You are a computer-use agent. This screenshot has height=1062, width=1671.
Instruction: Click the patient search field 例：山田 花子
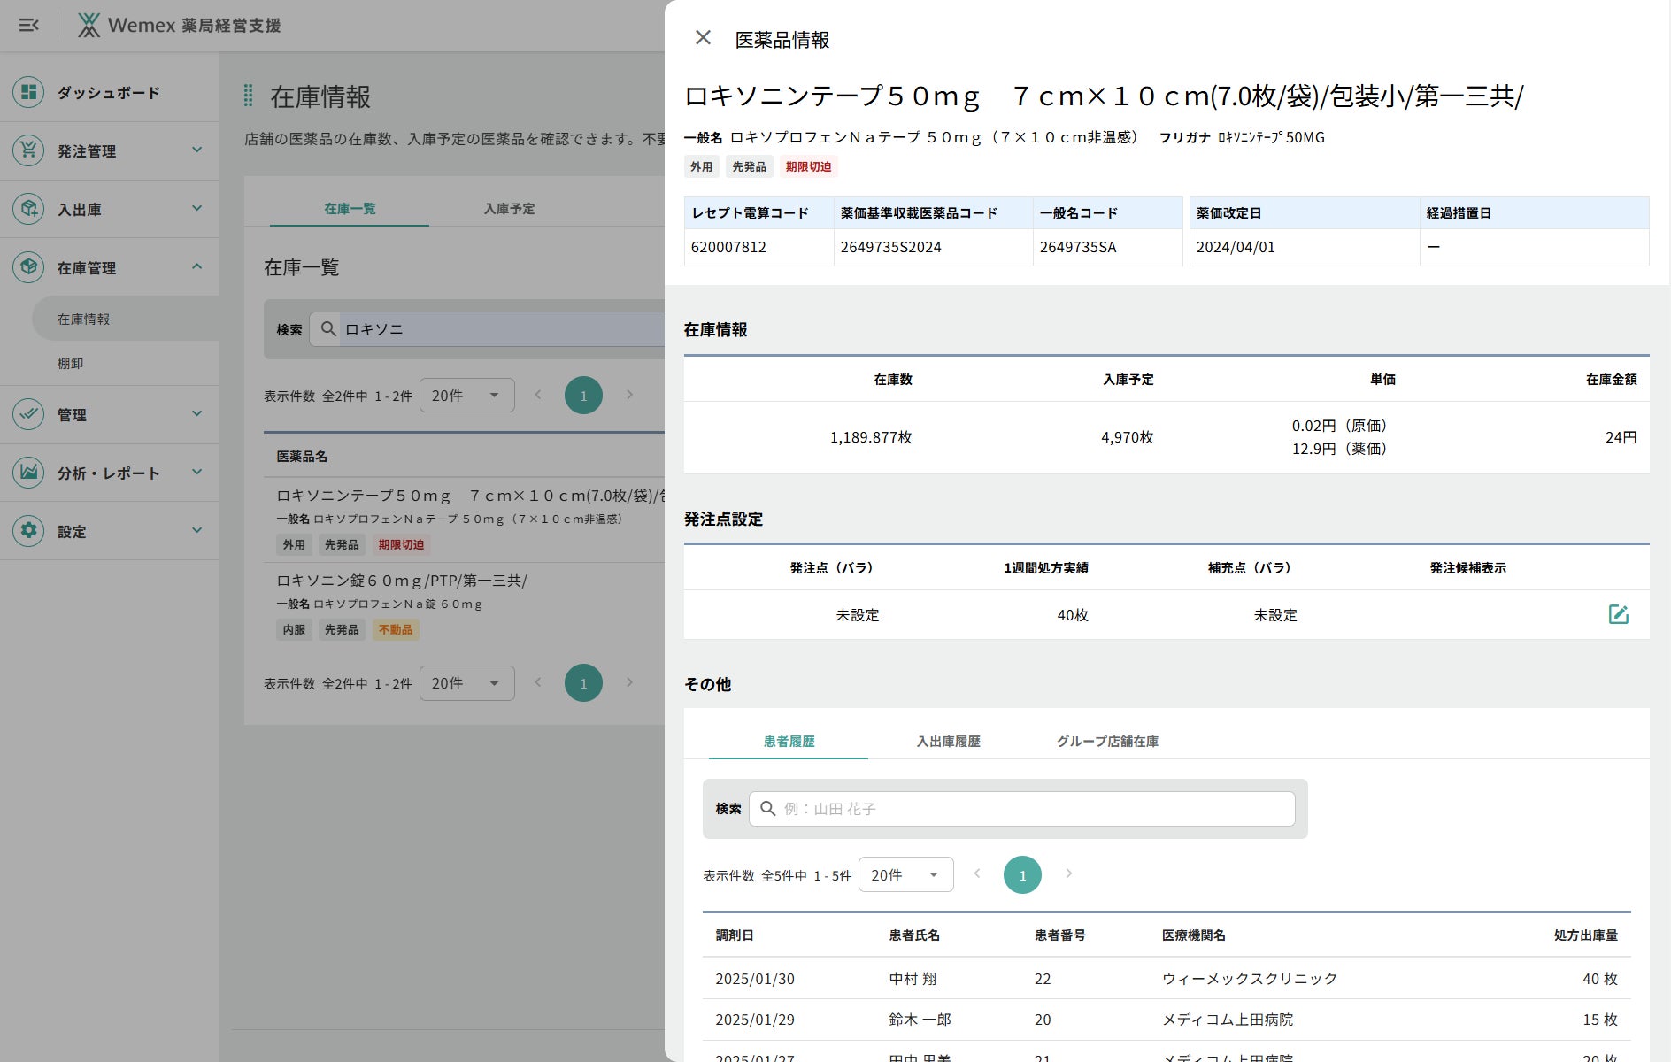(1022, 809)
